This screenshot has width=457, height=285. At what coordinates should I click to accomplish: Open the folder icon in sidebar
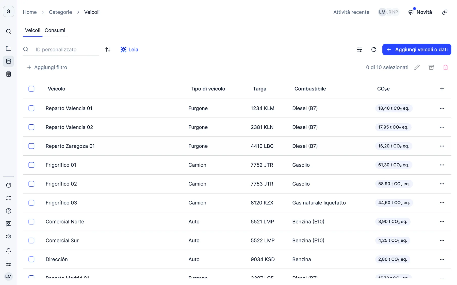(x=8, y=48)
